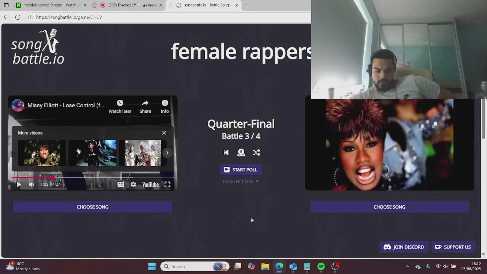The width and height of the screenshot is (487, 274).
Task: Enter fullscreen on left video
Action: click(x=167, y=185)
